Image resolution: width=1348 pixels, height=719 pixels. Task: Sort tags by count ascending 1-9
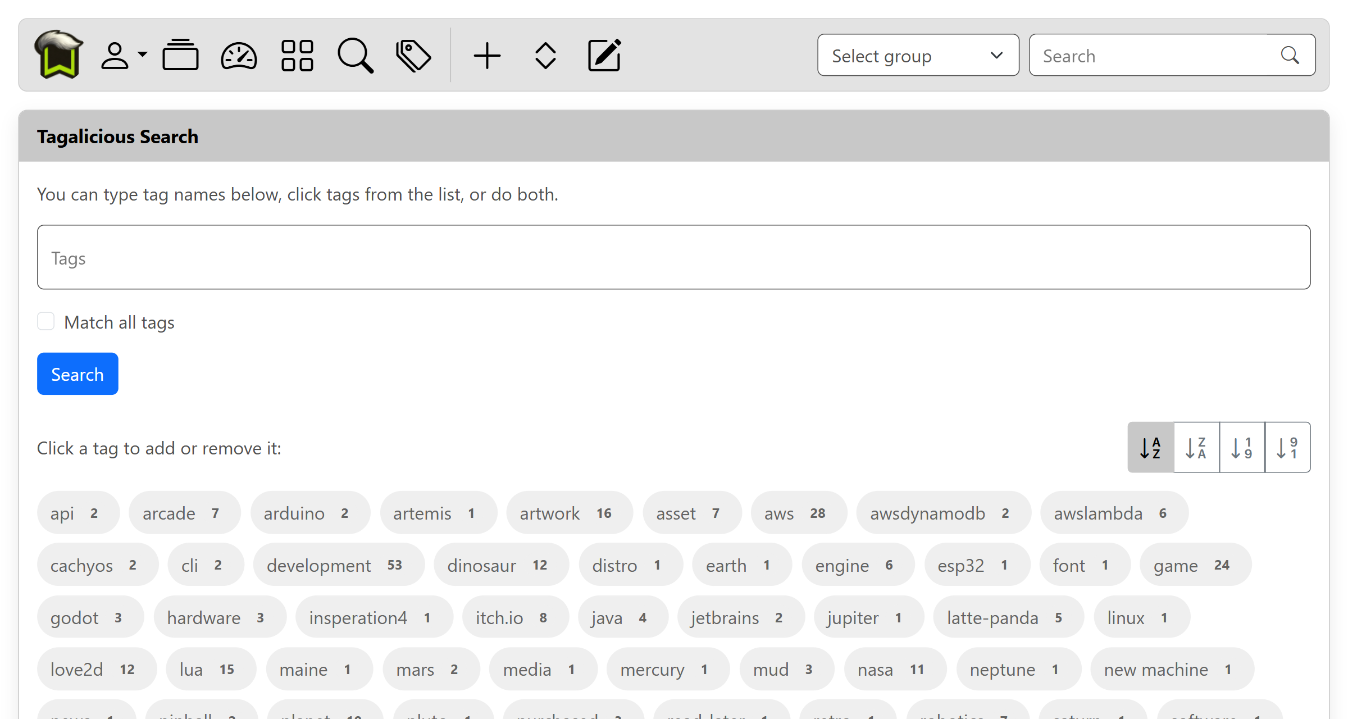(1242, 448)
